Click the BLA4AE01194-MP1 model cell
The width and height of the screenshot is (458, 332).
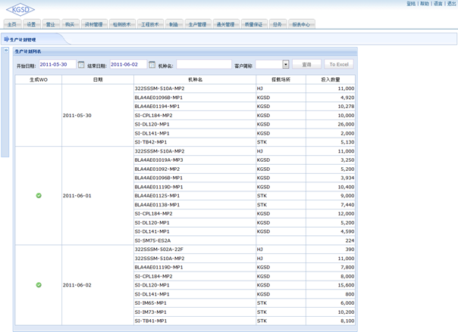point(195,107)
